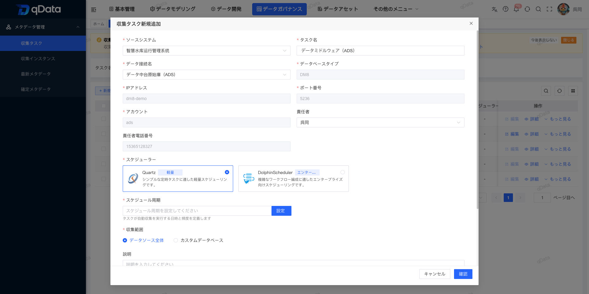Click the ホーム tab

click(x=99, y=24)
